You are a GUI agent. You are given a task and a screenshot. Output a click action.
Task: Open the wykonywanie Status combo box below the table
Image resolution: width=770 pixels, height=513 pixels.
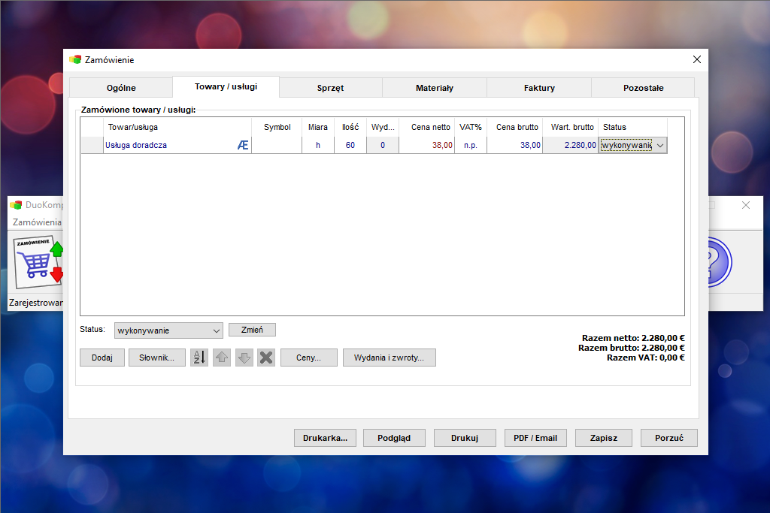click(168, 330)
